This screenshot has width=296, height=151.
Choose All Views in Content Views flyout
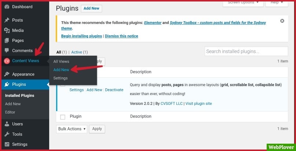coord(61,62)
